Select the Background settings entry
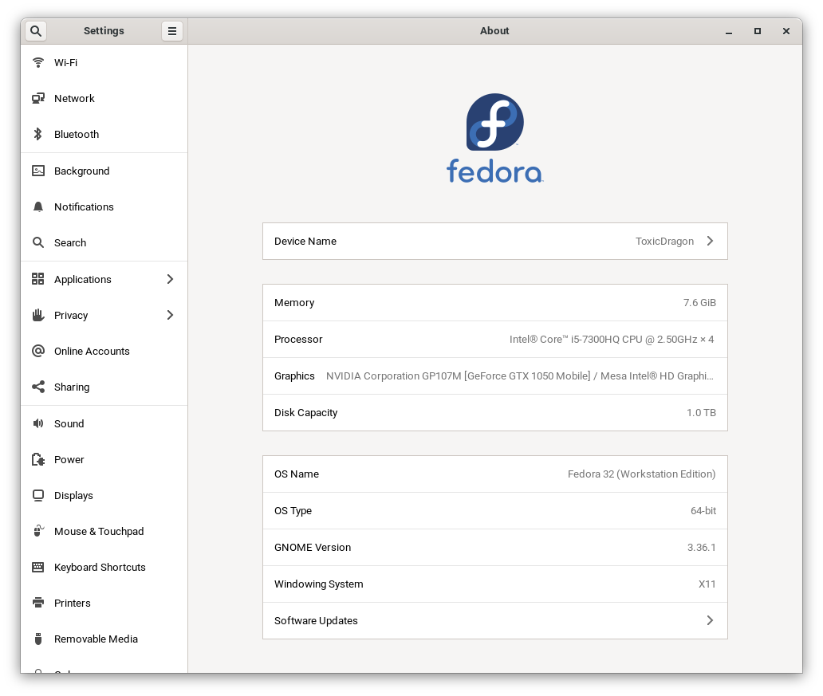The height and width of the screenshot is (696, 823). point(81,171)
